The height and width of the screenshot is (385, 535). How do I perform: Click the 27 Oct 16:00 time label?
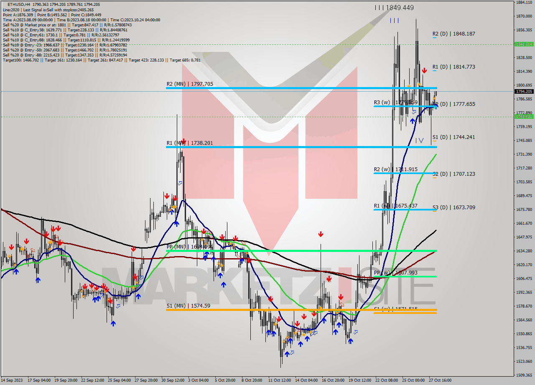[x=441, y=380]
